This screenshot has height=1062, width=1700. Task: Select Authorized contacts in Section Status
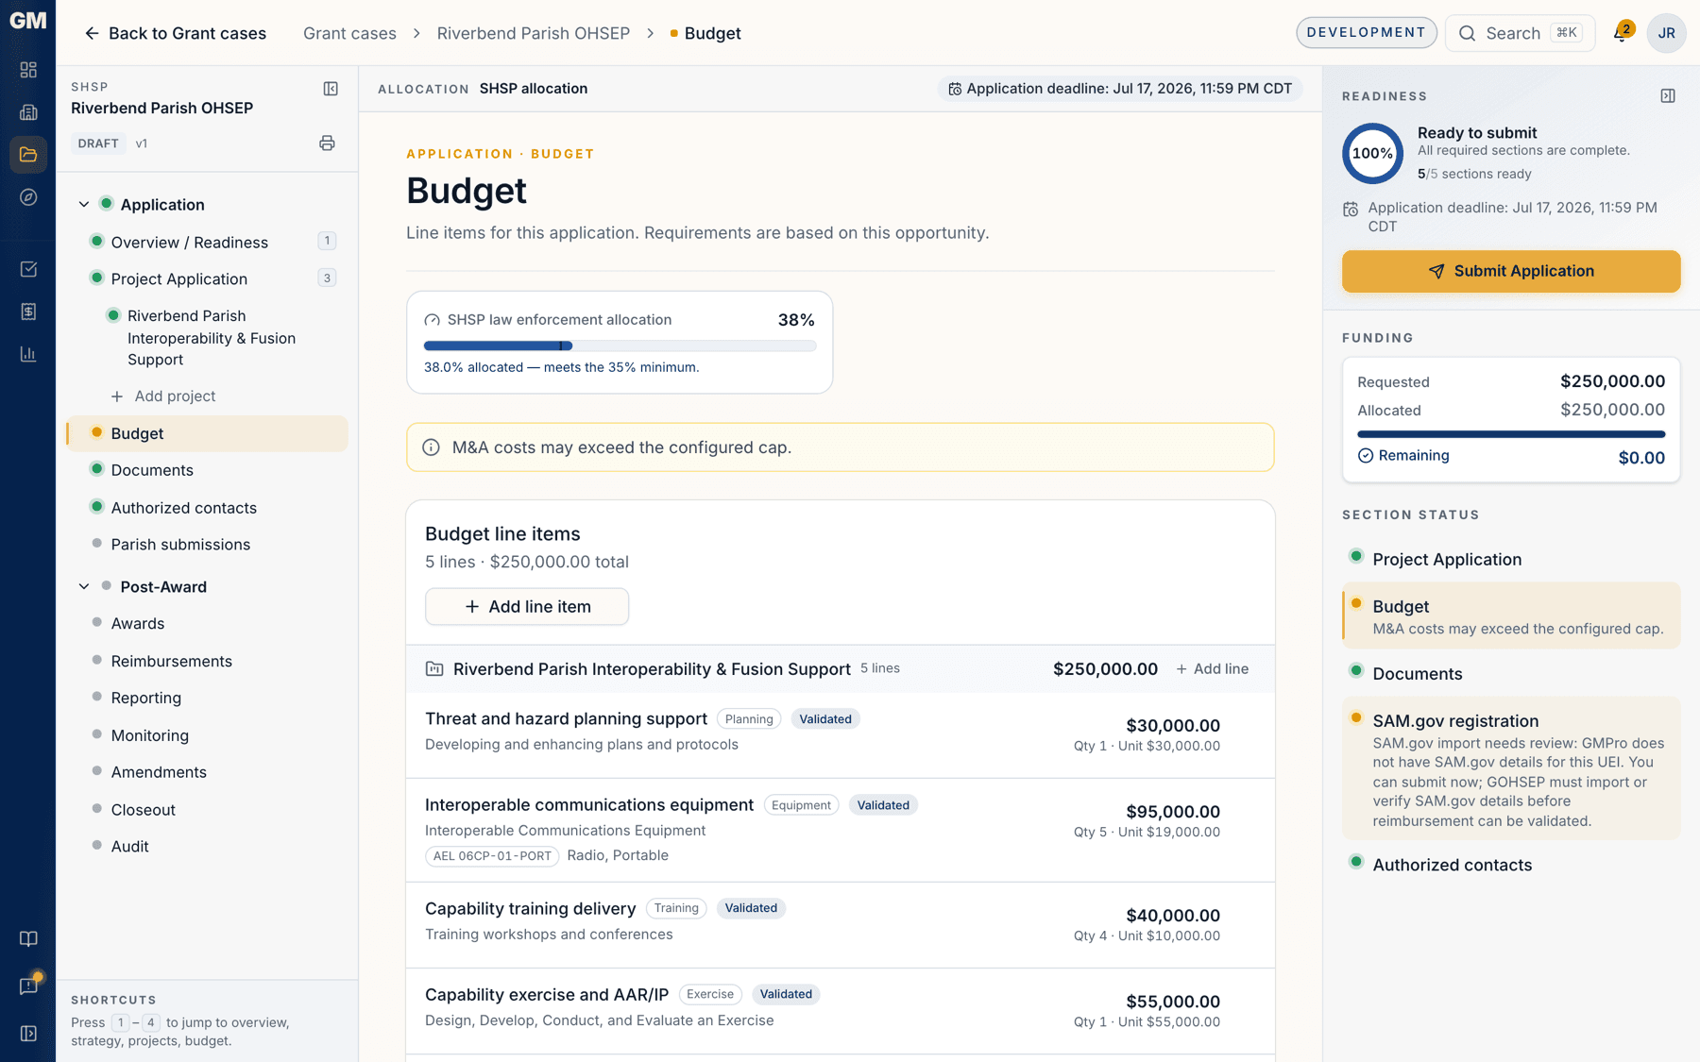click(1510, 865)
